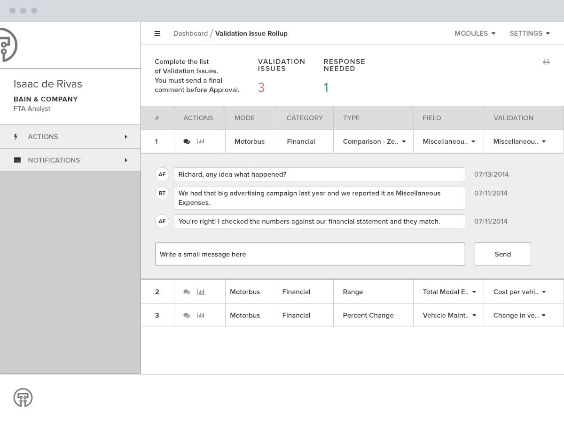Open comments icon for row 1
This screenshot has width=564, height=421.
(x=187, y=141)
